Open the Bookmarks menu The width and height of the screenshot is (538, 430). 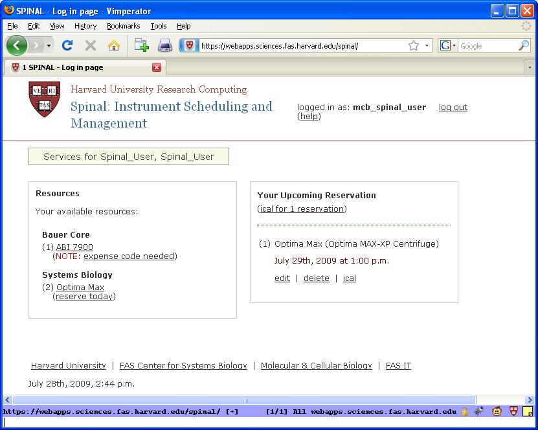pos(123,26)
